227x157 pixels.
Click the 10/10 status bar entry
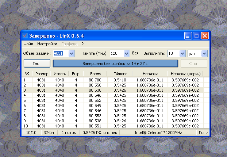coord(31,133)
